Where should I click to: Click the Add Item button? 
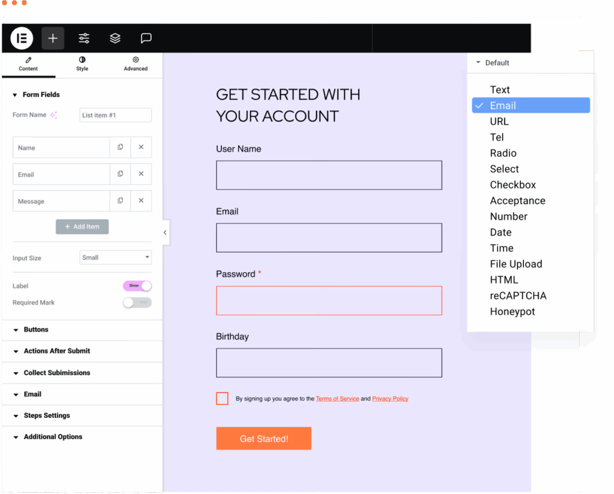[x=82, y=227]
